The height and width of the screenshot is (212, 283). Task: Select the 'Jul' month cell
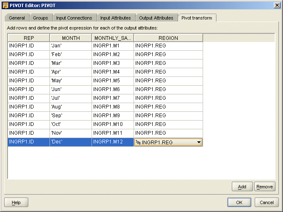tap(71, 98)
